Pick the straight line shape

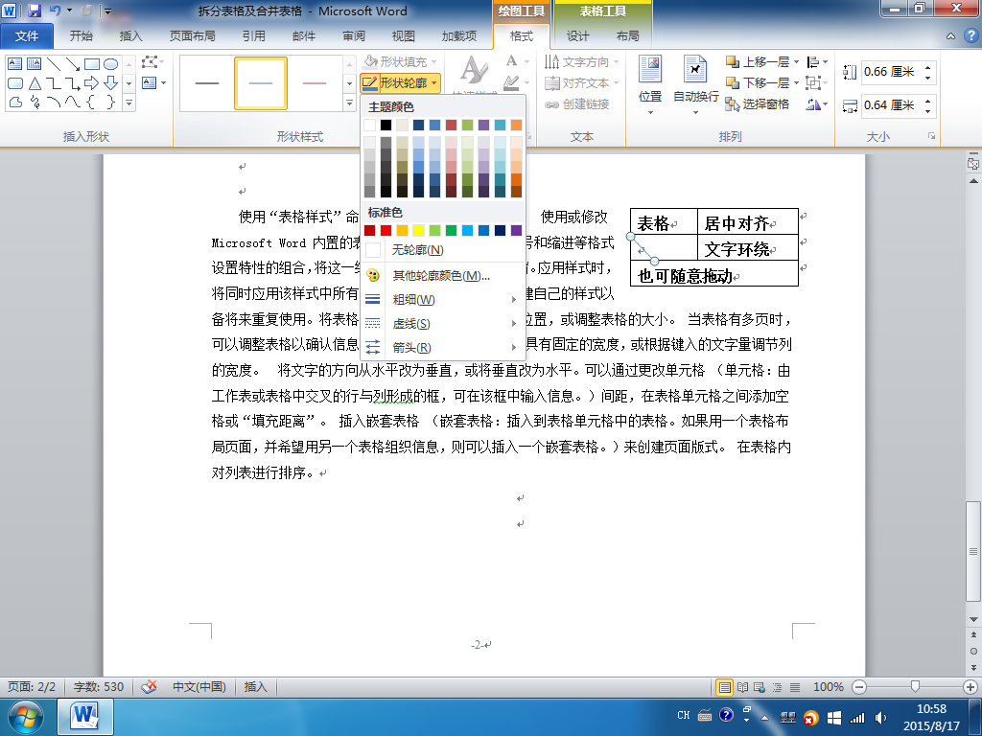tap(54, 64)
